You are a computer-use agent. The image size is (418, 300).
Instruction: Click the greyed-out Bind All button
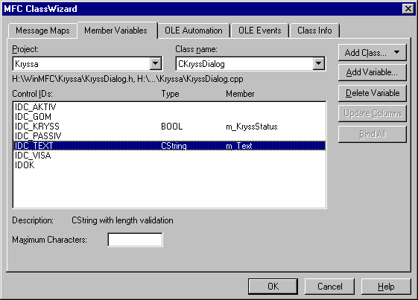(x=372, y=134)
